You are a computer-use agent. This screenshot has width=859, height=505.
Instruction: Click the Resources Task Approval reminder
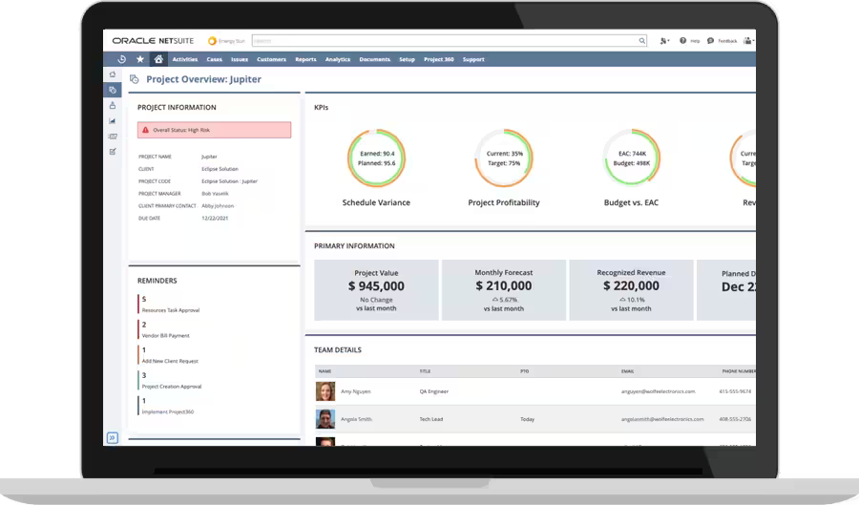[171, 311]
